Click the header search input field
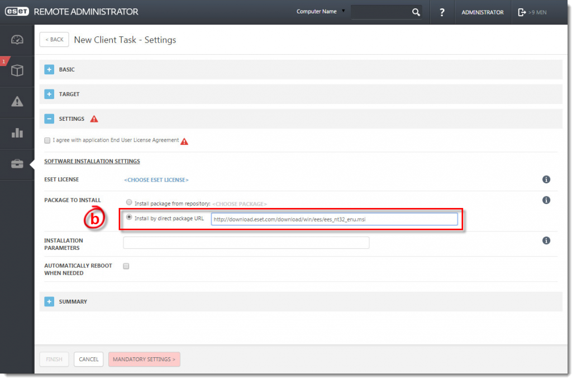The height and width of the screenshot is (378, 572). [x=381, y=12]
